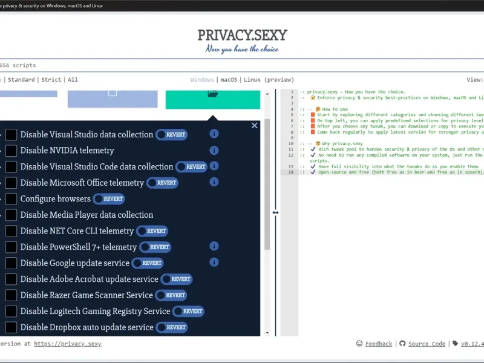The image size is (484, 363).
Task: Toggle revert for Adobe Acrobat update service
Action: (177, 279)
